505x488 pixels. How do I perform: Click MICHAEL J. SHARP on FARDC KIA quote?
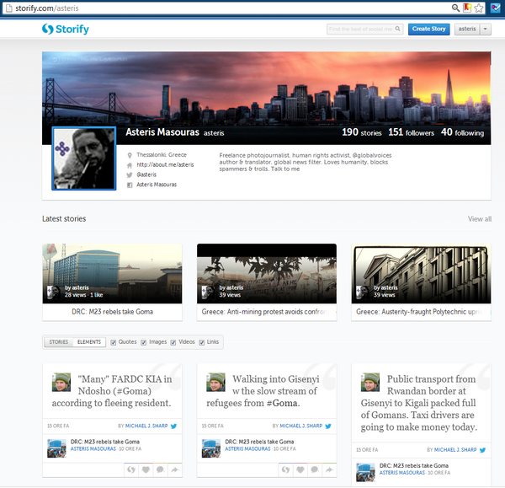point(146,426)
